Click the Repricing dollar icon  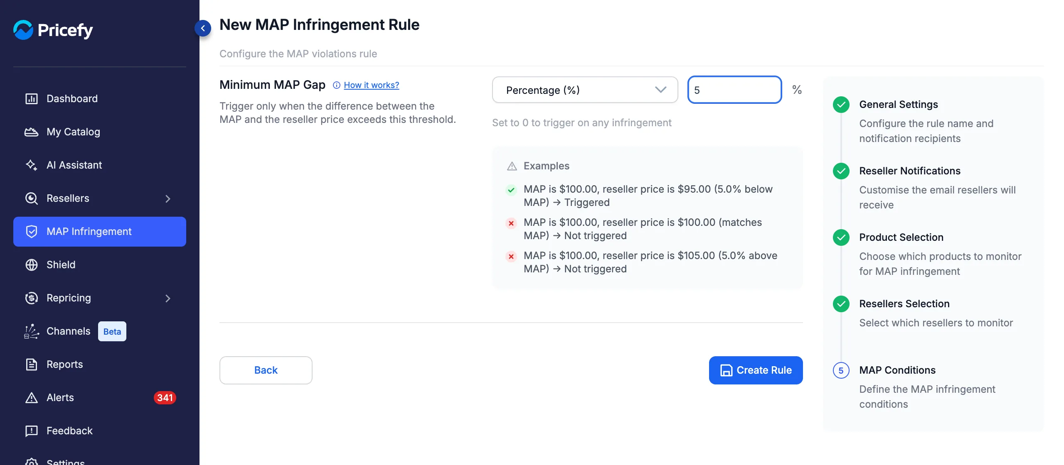coord(32,298)
